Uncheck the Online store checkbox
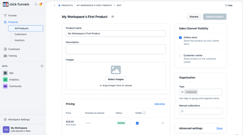243x135 pixels. 180,38
